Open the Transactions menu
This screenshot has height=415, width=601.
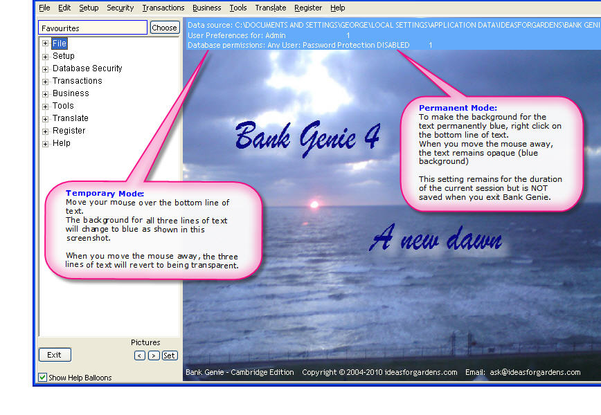coord(163,8)
